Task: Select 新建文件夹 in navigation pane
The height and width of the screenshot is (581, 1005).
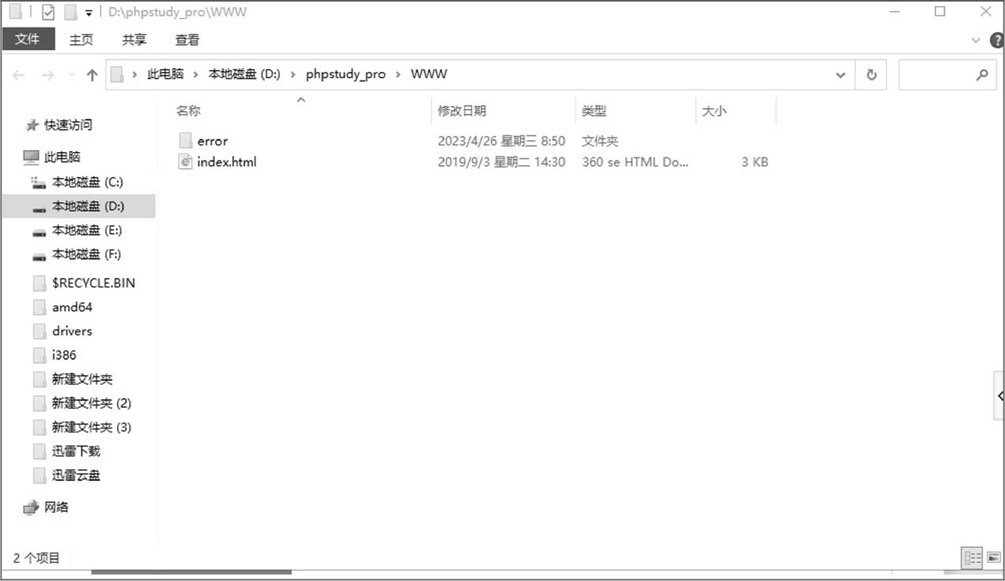Action: point(82,379)
